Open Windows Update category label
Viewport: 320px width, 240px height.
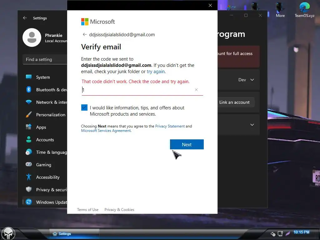point(52,202)
